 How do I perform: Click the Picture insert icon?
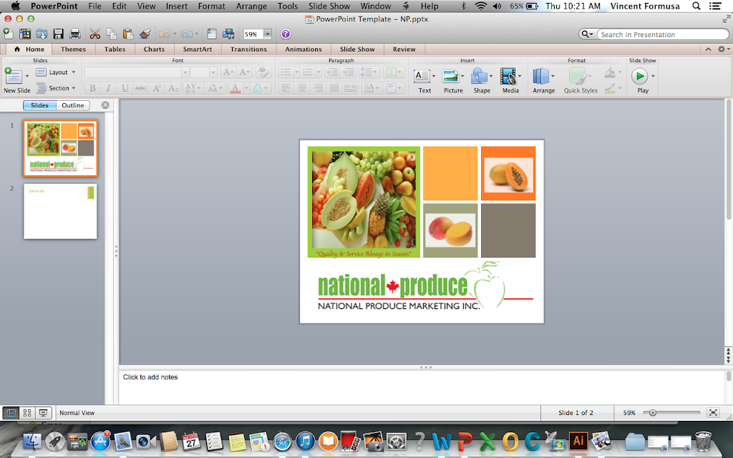pos(453,80)
